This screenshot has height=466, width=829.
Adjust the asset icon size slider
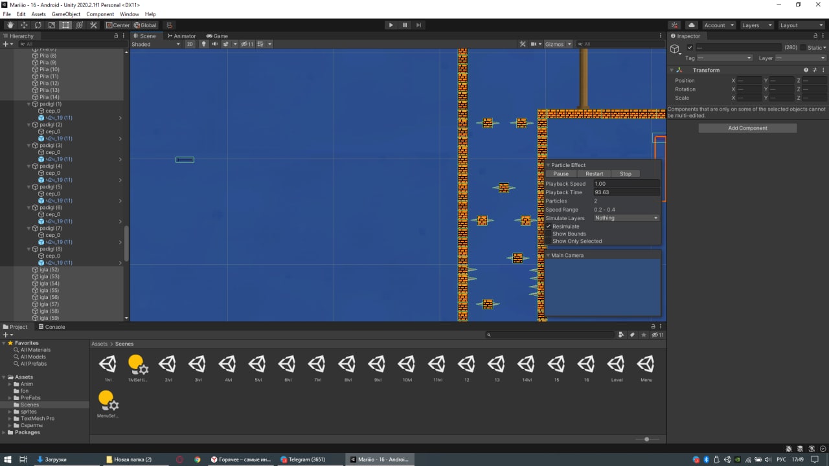tap(646, 439)
